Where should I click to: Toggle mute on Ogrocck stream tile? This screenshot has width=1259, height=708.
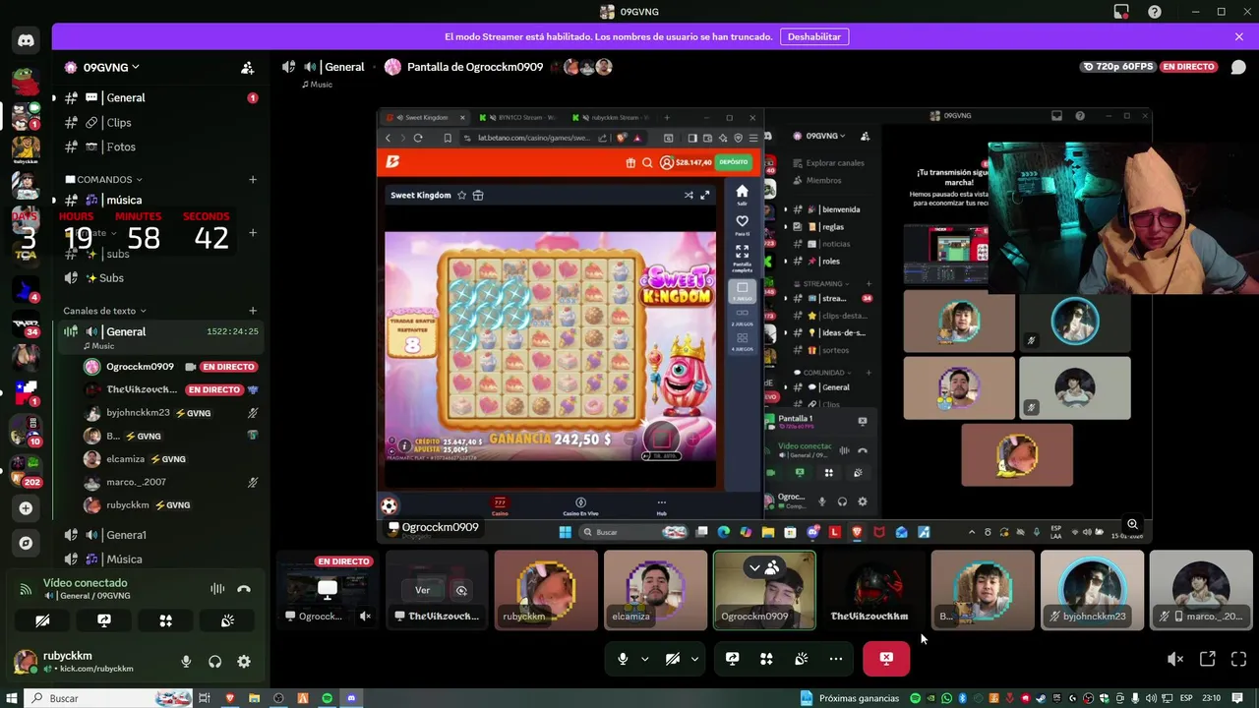(365, 617)
